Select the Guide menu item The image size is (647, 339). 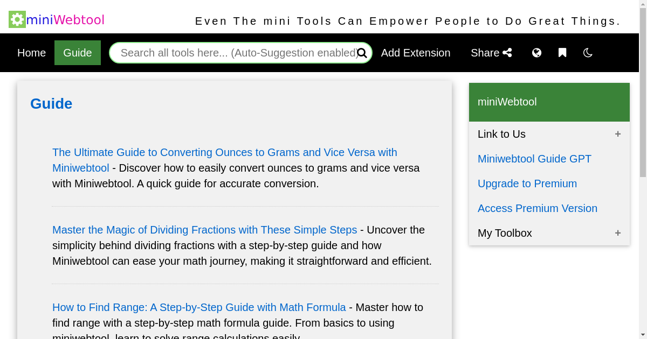[77, 53]
